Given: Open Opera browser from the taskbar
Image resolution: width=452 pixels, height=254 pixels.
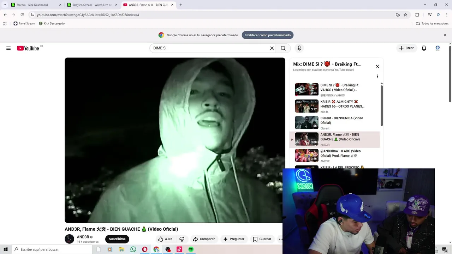Looking at the screenshot, I should (145, 249).
